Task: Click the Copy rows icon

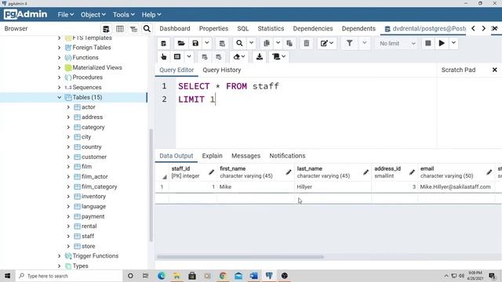Action: 267,43
